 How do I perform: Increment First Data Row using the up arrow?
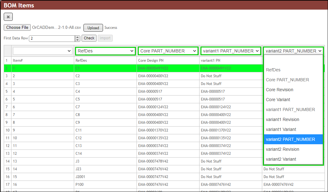click(77, 37)
